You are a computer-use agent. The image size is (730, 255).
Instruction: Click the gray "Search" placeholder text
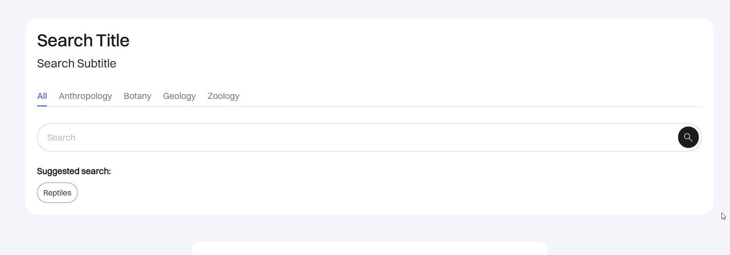61,138
